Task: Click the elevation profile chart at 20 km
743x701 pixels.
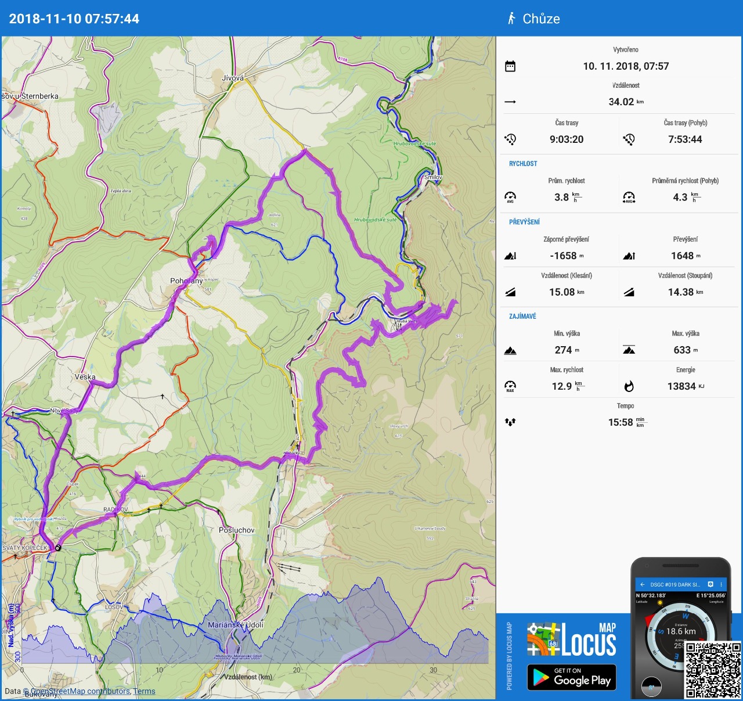Action: click(297, 633)
